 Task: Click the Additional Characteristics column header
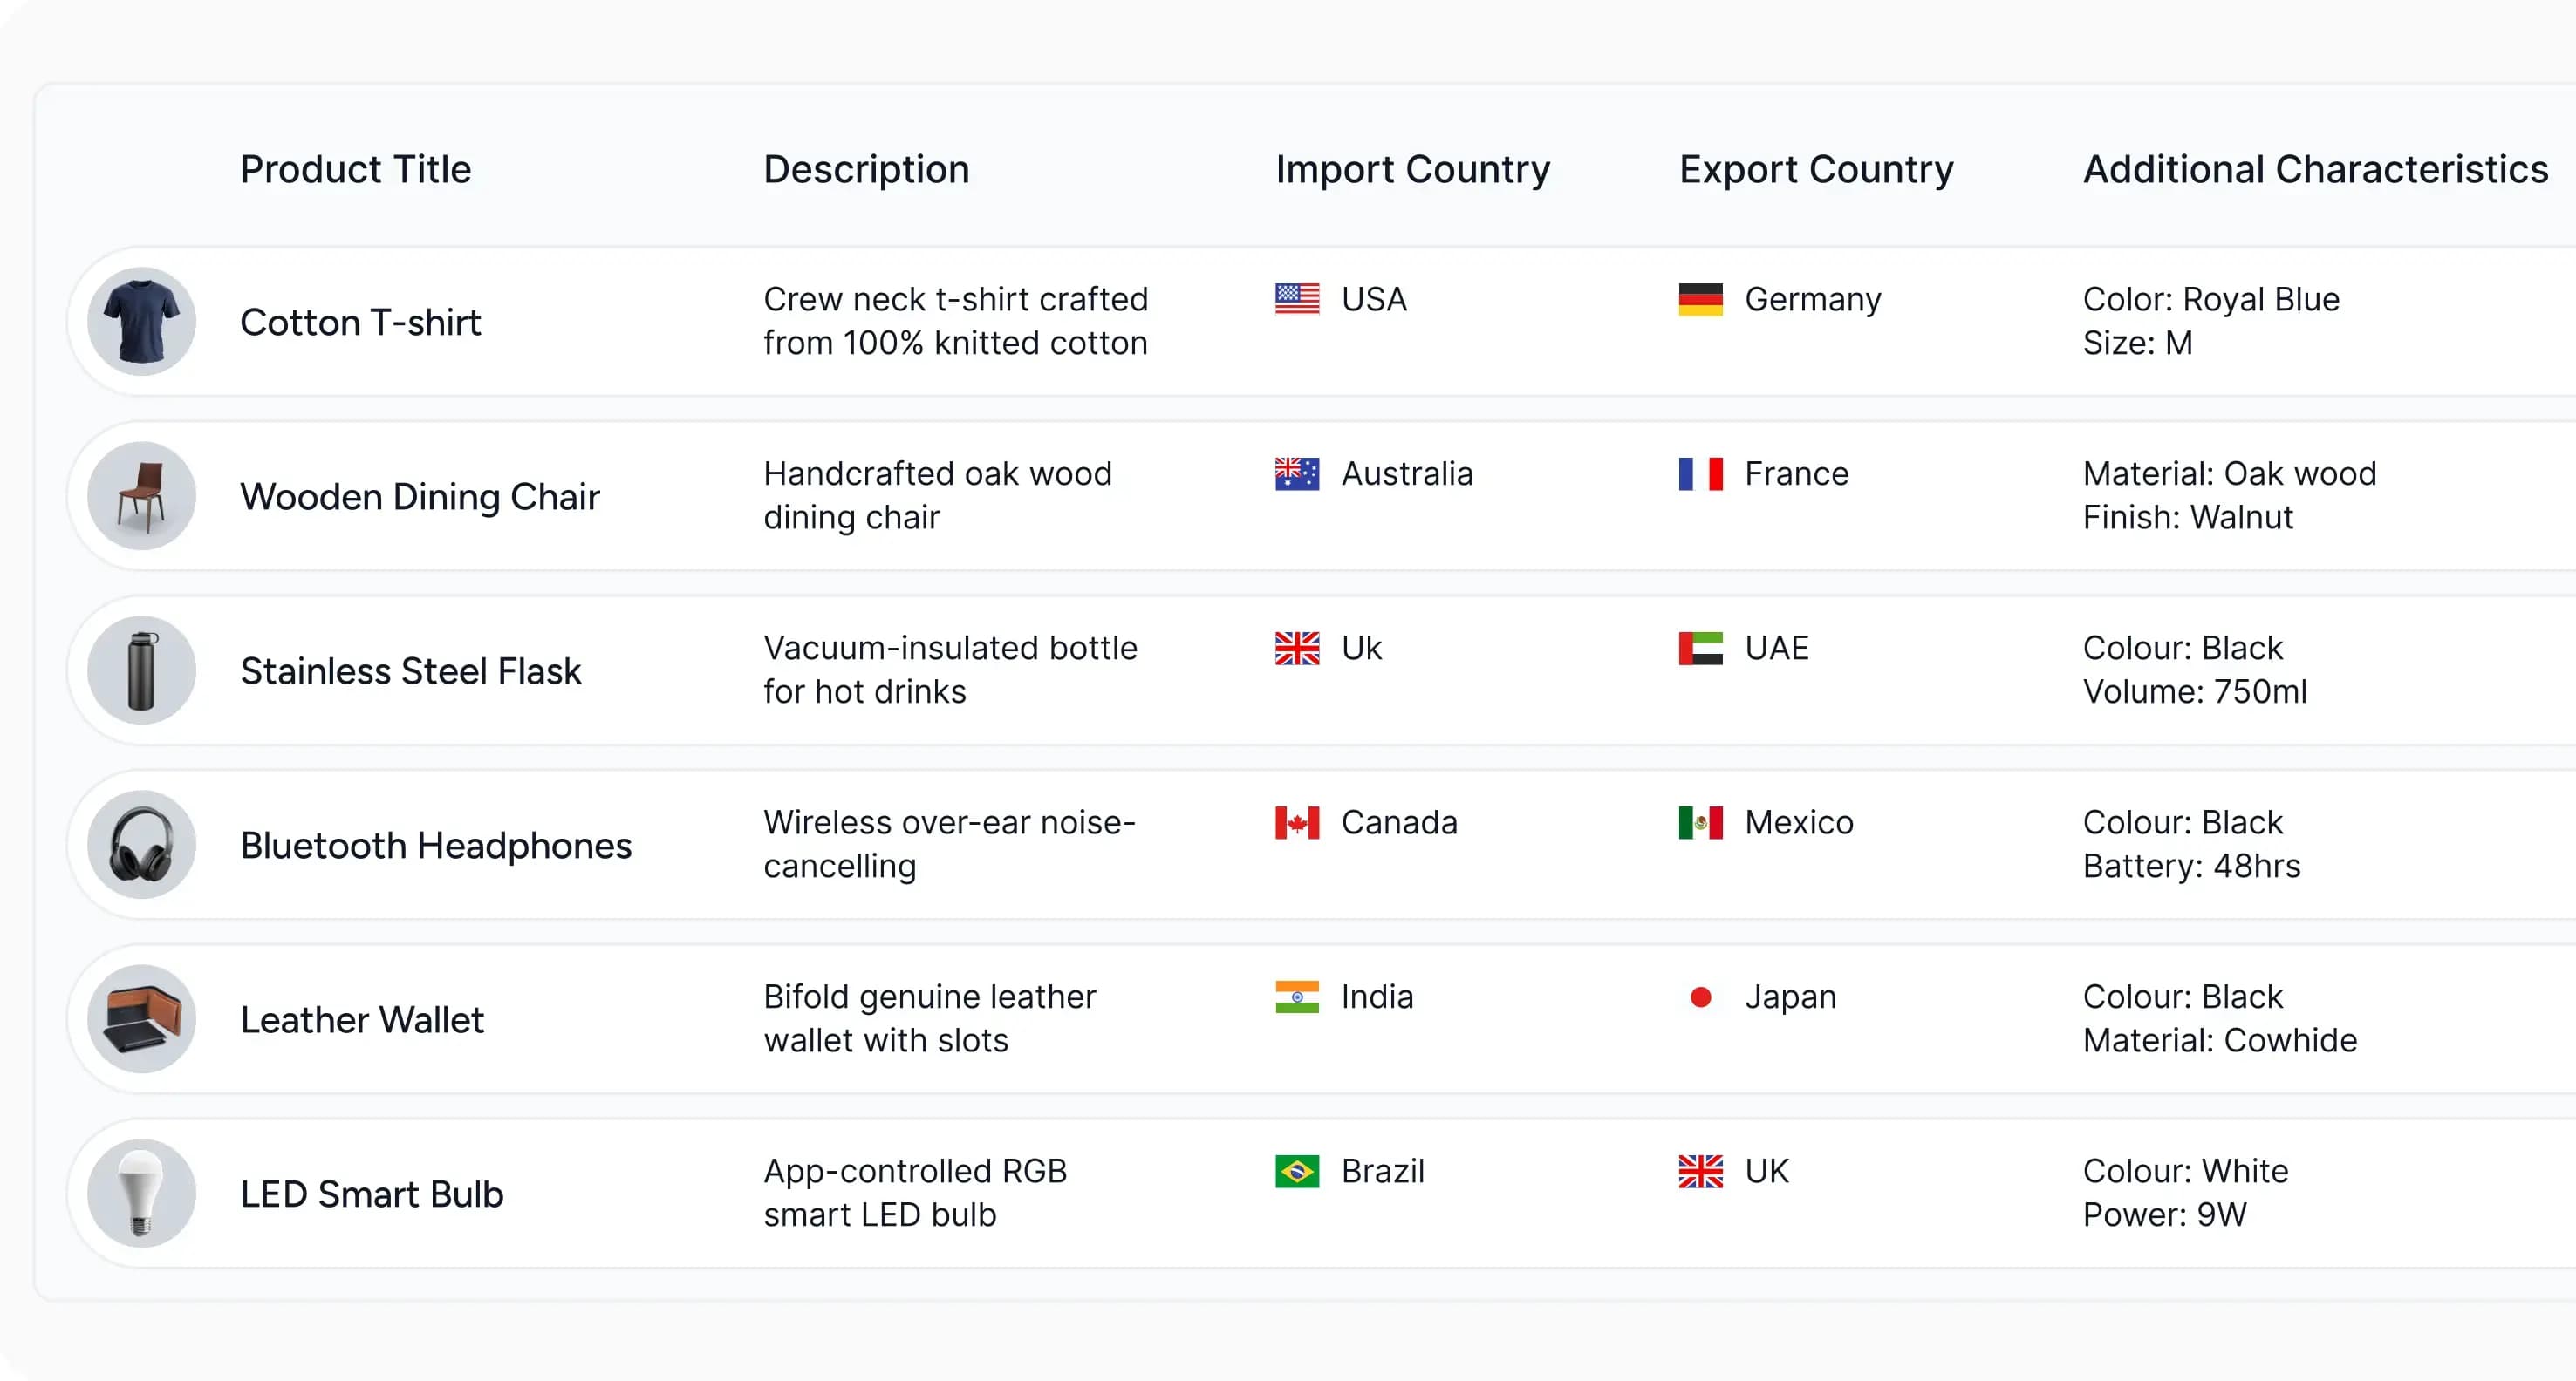click(2315, 169)
